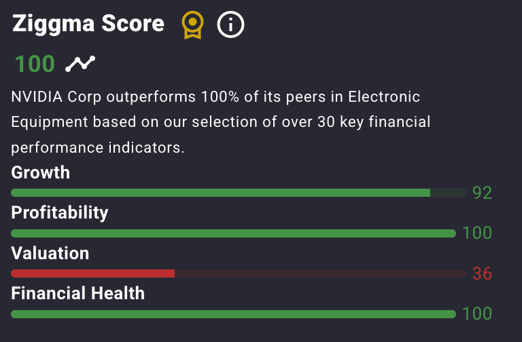Select the green 100 overall score
The width and height of the screenshot is (522, 342).
pyautogui.click(x=35, y=64)
